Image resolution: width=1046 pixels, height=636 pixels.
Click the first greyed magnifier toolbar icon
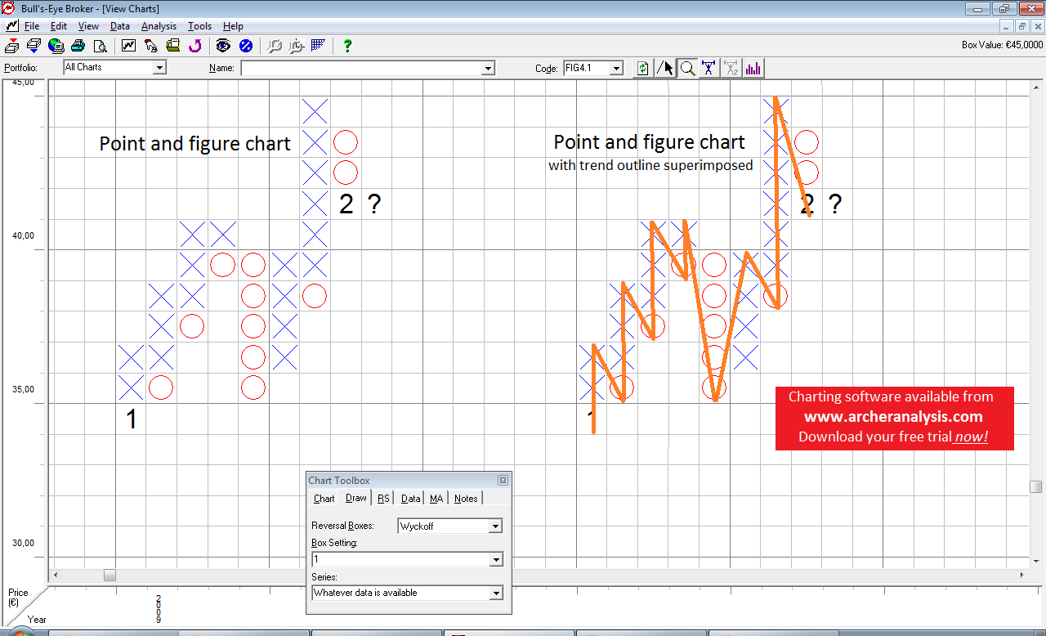[x=275, y=46]
